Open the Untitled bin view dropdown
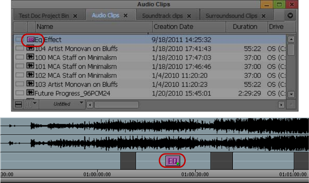The width and height of the screenshot is (309, 183). pyautogui.click(x=62, y=104)
